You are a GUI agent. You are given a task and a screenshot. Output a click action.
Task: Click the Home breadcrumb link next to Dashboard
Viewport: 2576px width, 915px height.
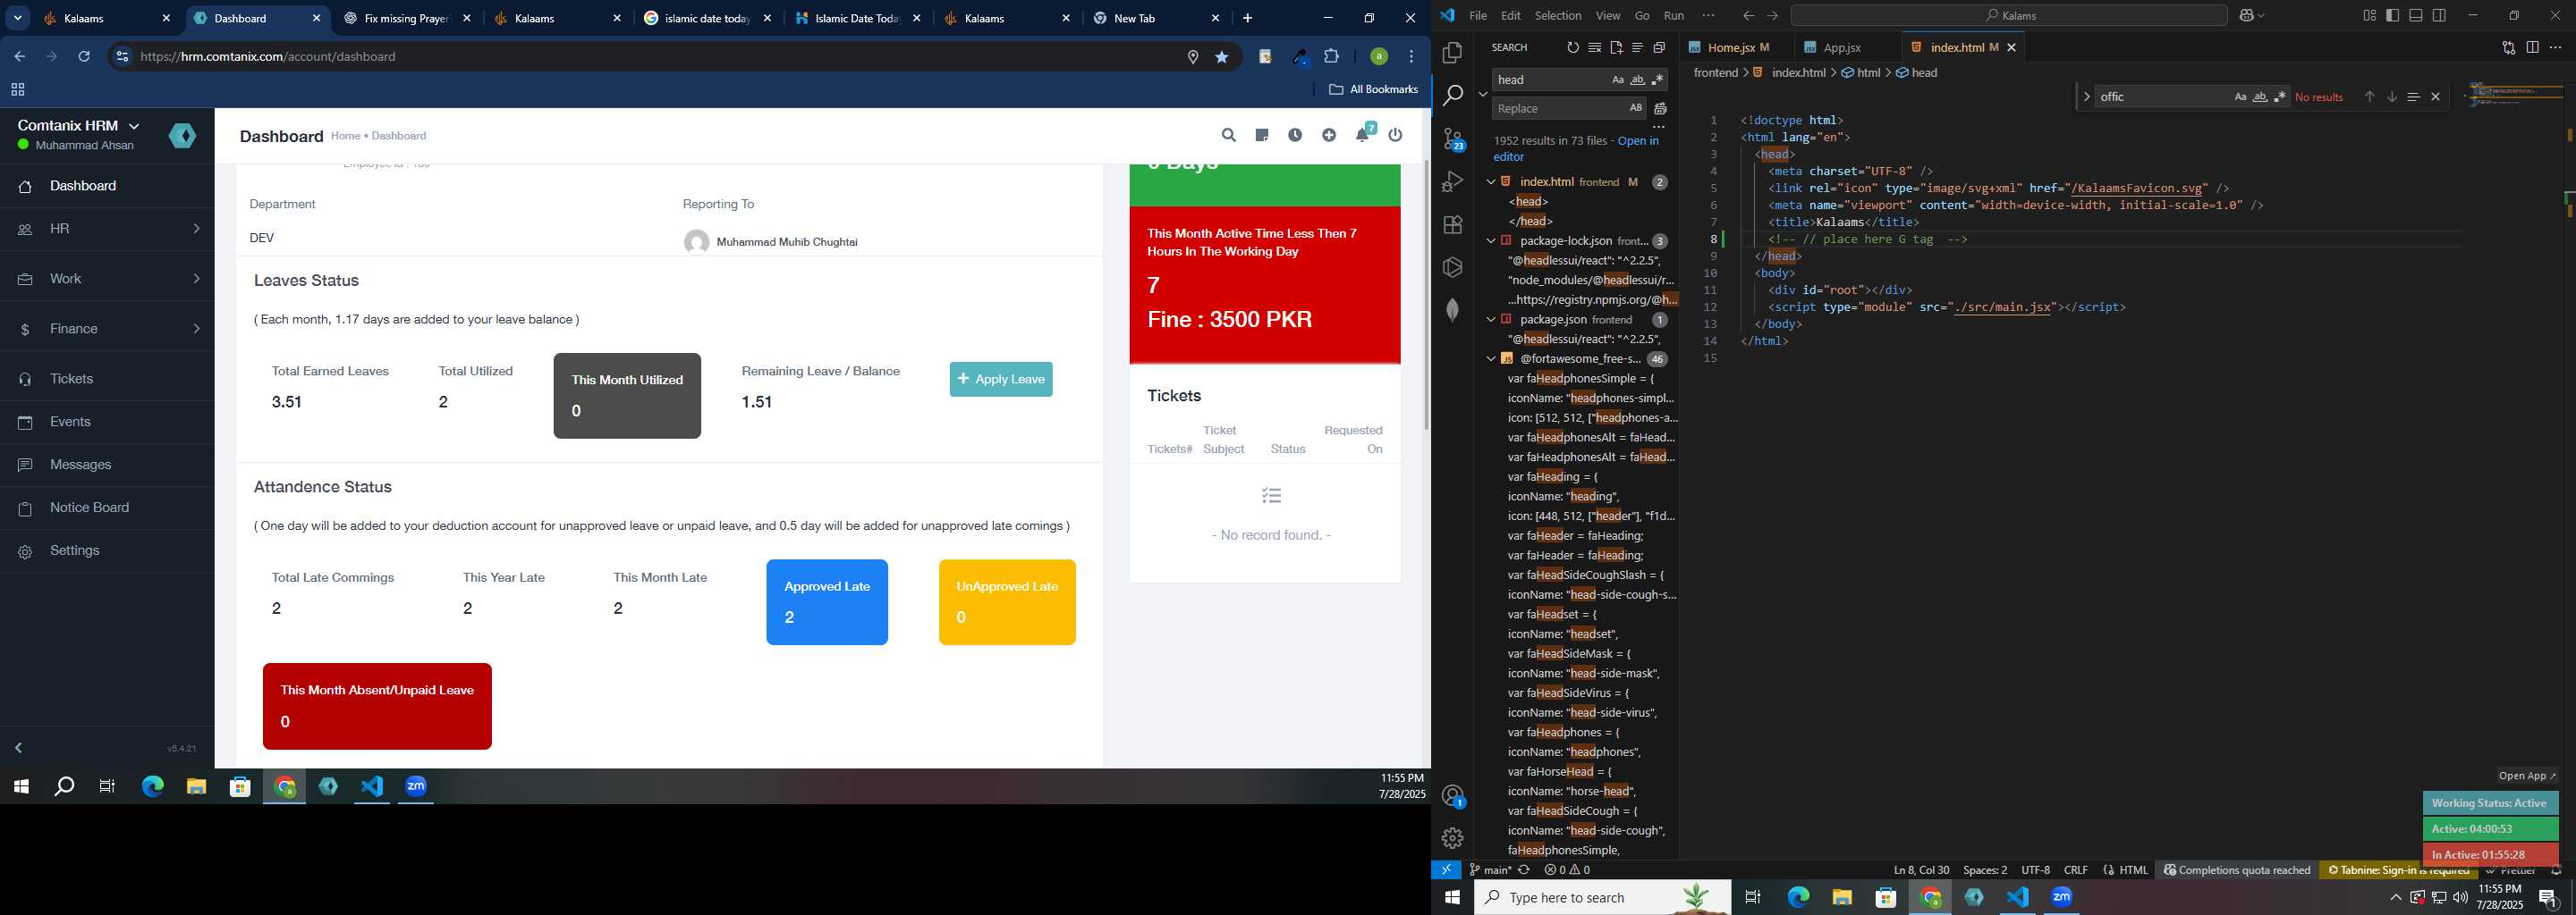point(345,136)
